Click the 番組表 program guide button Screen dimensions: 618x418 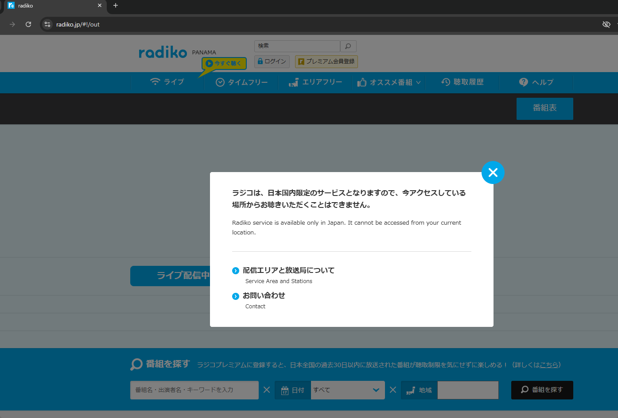pos(545,108)
